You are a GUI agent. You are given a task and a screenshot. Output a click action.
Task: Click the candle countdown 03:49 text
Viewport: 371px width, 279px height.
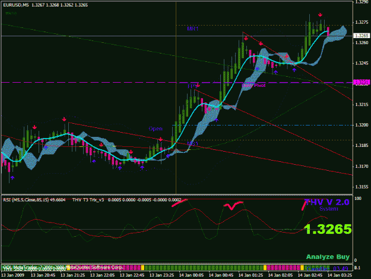(x=341, y=269)
